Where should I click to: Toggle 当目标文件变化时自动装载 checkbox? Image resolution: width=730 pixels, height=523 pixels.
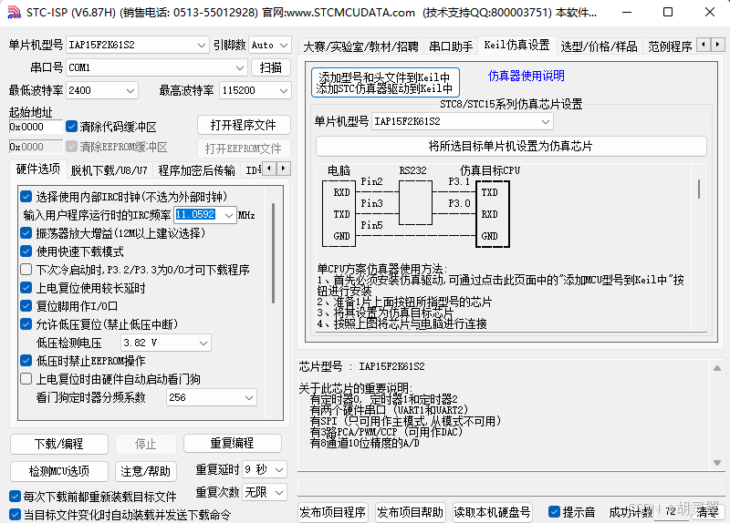15,515
